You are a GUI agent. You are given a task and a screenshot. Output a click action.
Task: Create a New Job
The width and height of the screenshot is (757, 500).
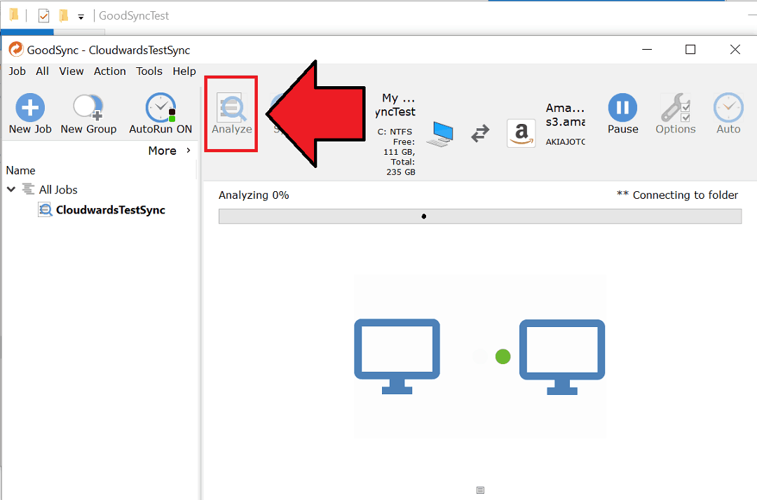[x=30, y=109]
